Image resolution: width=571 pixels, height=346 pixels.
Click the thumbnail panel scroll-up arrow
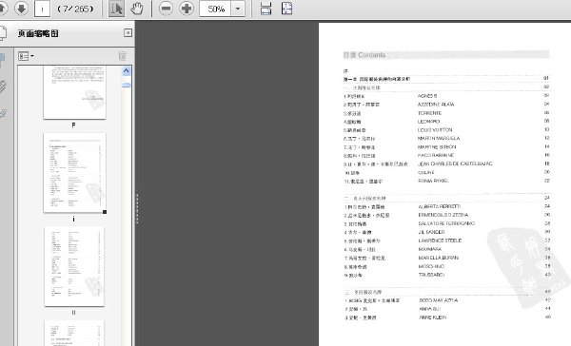tap(126, 71)
